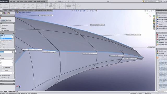Click the New Document icon in Getting Started
Viewport: 167px width, 94px height.
tap(157, 15)
